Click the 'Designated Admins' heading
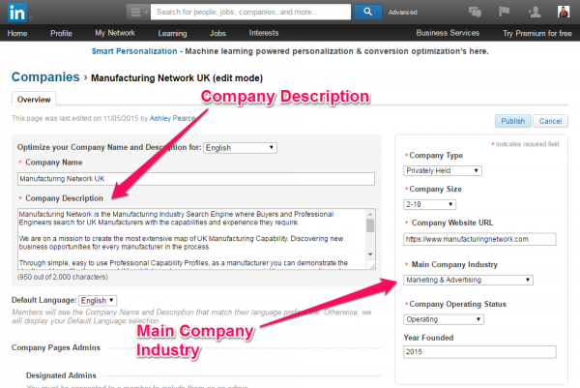 click(x=61, y=375)
